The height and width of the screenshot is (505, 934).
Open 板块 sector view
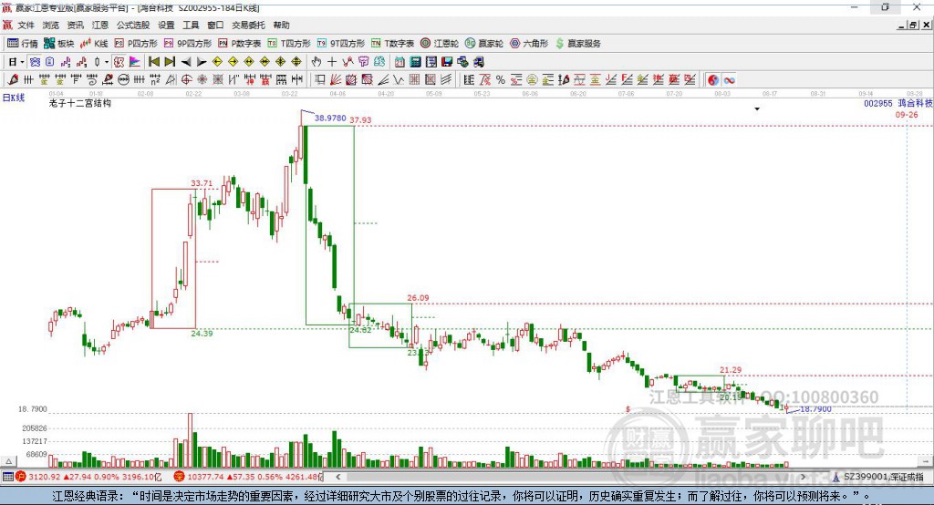59,44
